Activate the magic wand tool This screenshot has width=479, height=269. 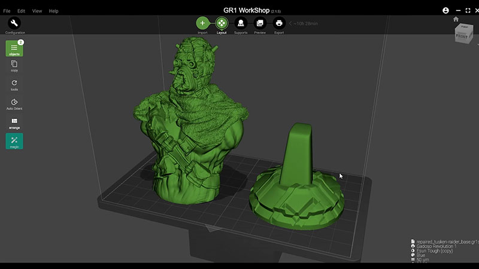pos(14,141)
